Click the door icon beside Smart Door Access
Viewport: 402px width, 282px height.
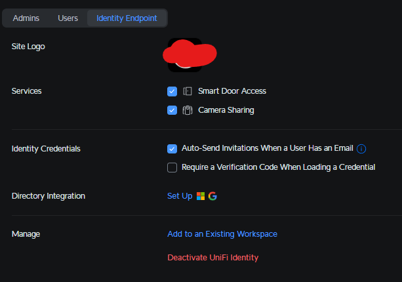188,91
